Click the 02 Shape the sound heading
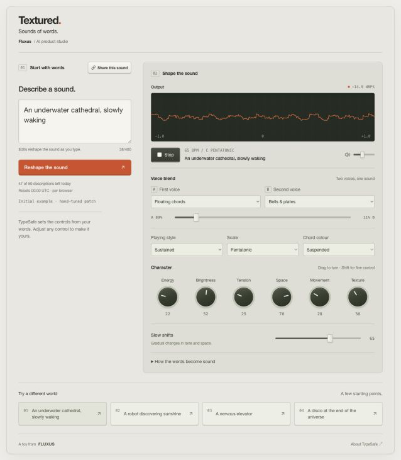 [x=174, y=74]
